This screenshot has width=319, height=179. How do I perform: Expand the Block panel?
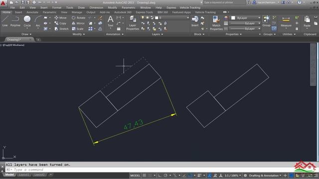199,34
